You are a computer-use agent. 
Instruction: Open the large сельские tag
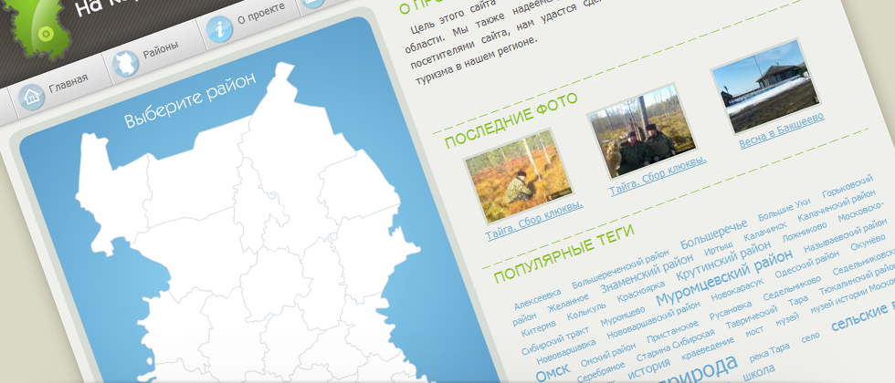point(860,317)
